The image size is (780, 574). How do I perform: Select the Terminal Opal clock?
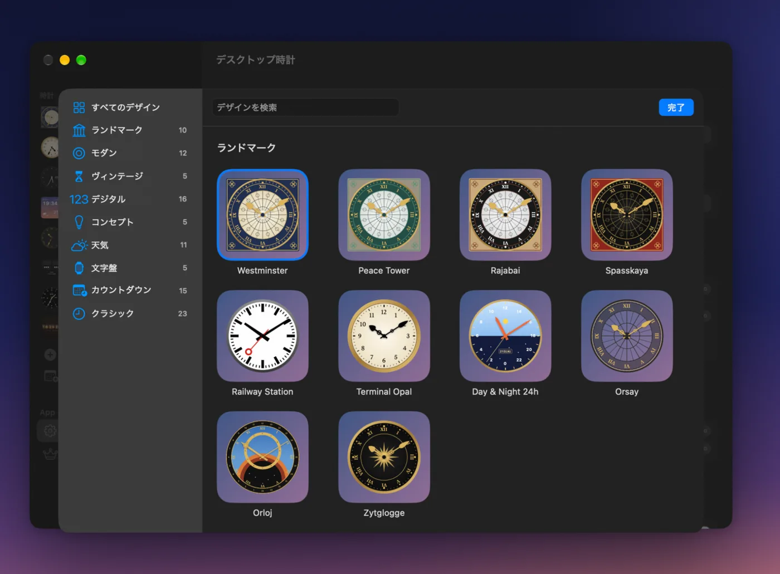[384, 336]
